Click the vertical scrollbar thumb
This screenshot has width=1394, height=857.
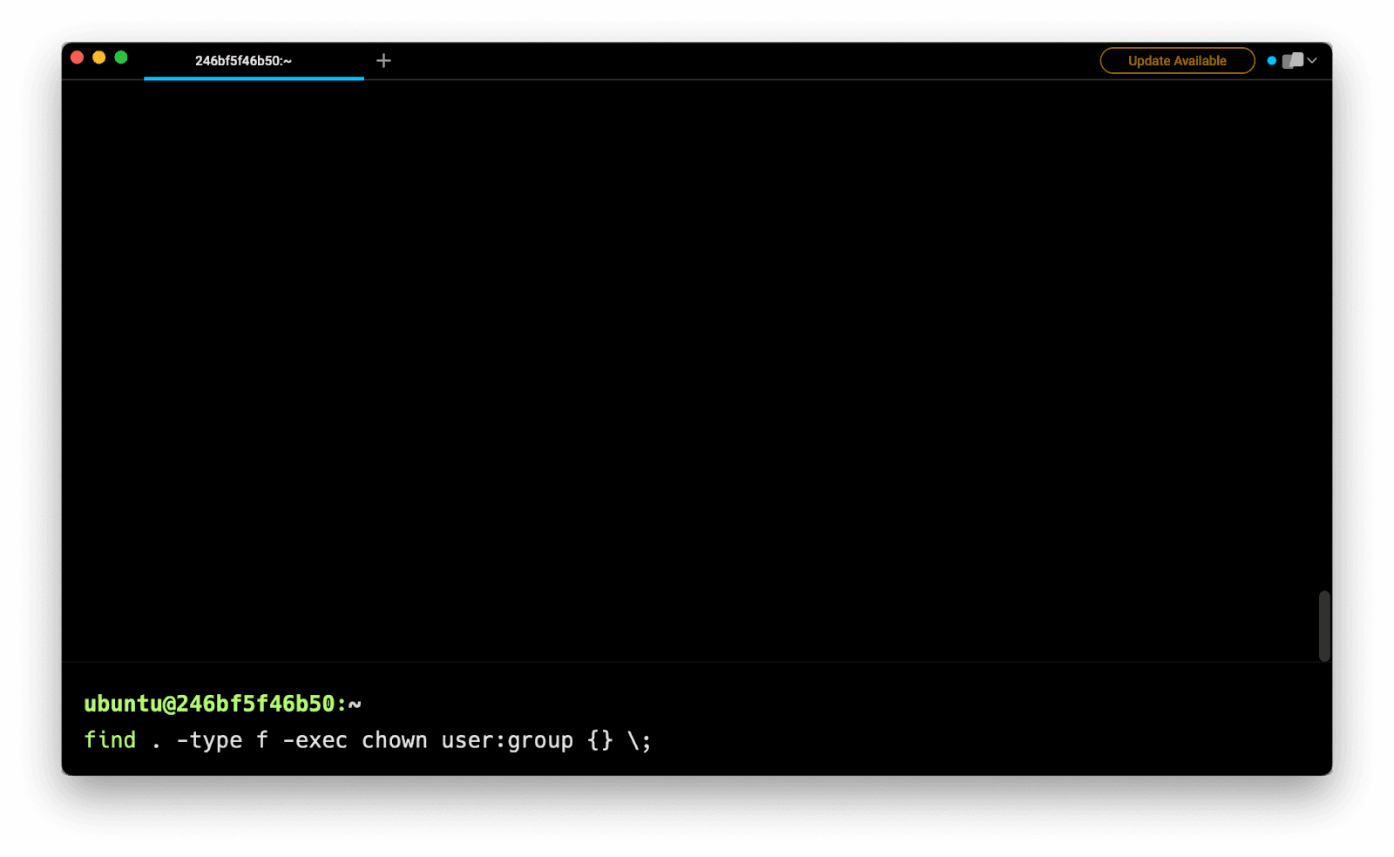click(x=1324, y=625)
